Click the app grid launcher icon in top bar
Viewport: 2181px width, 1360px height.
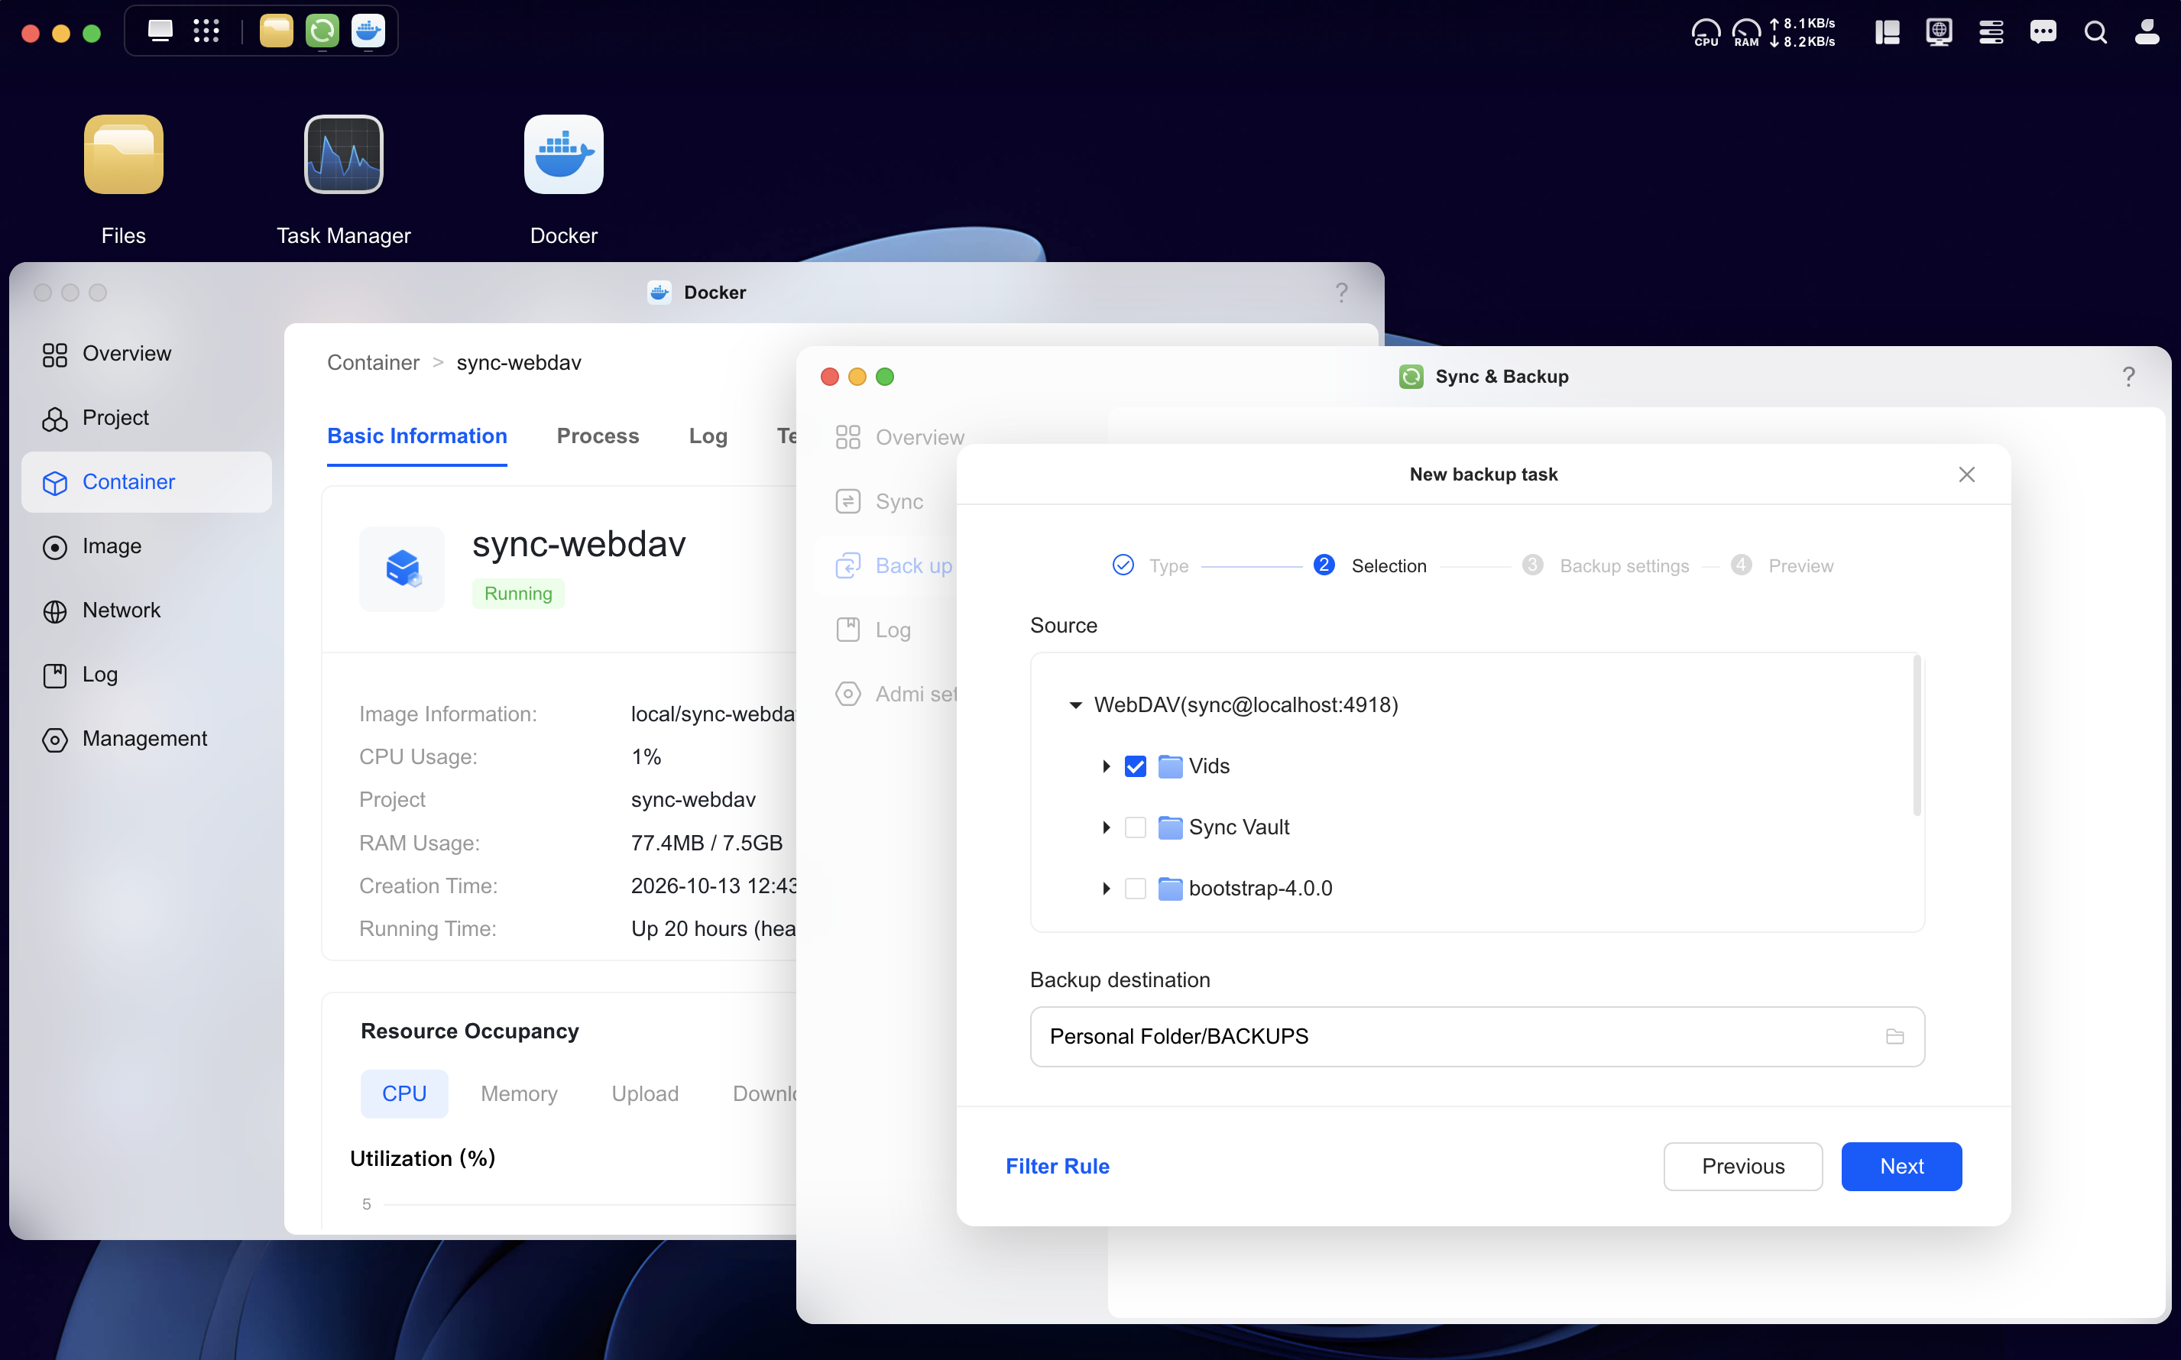[x=206, y=31]
